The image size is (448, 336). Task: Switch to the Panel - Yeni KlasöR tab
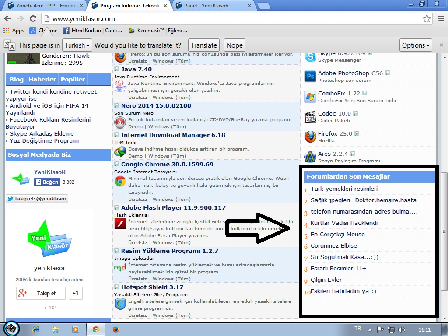coord(213,6)
